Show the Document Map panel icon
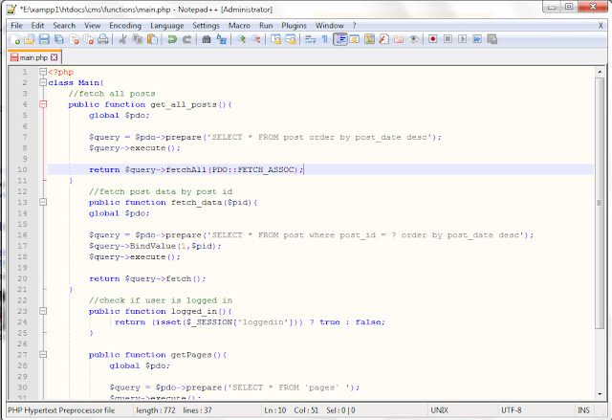612x420 pixels. (x=369, y=39)
